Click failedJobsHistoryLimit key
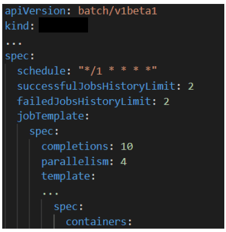This screenshot has width=226, height=232. tap(84, 101)
